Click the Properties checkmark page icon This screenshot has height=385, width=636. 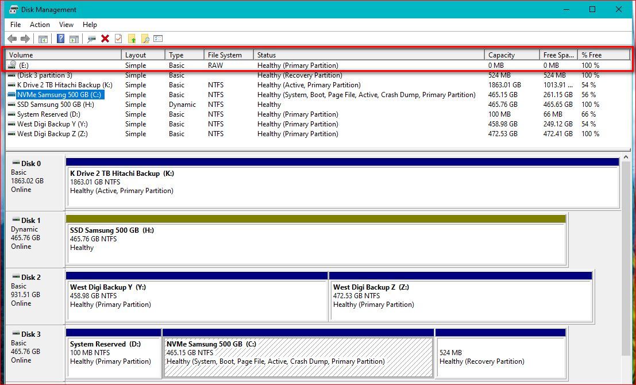coord(118,39)
